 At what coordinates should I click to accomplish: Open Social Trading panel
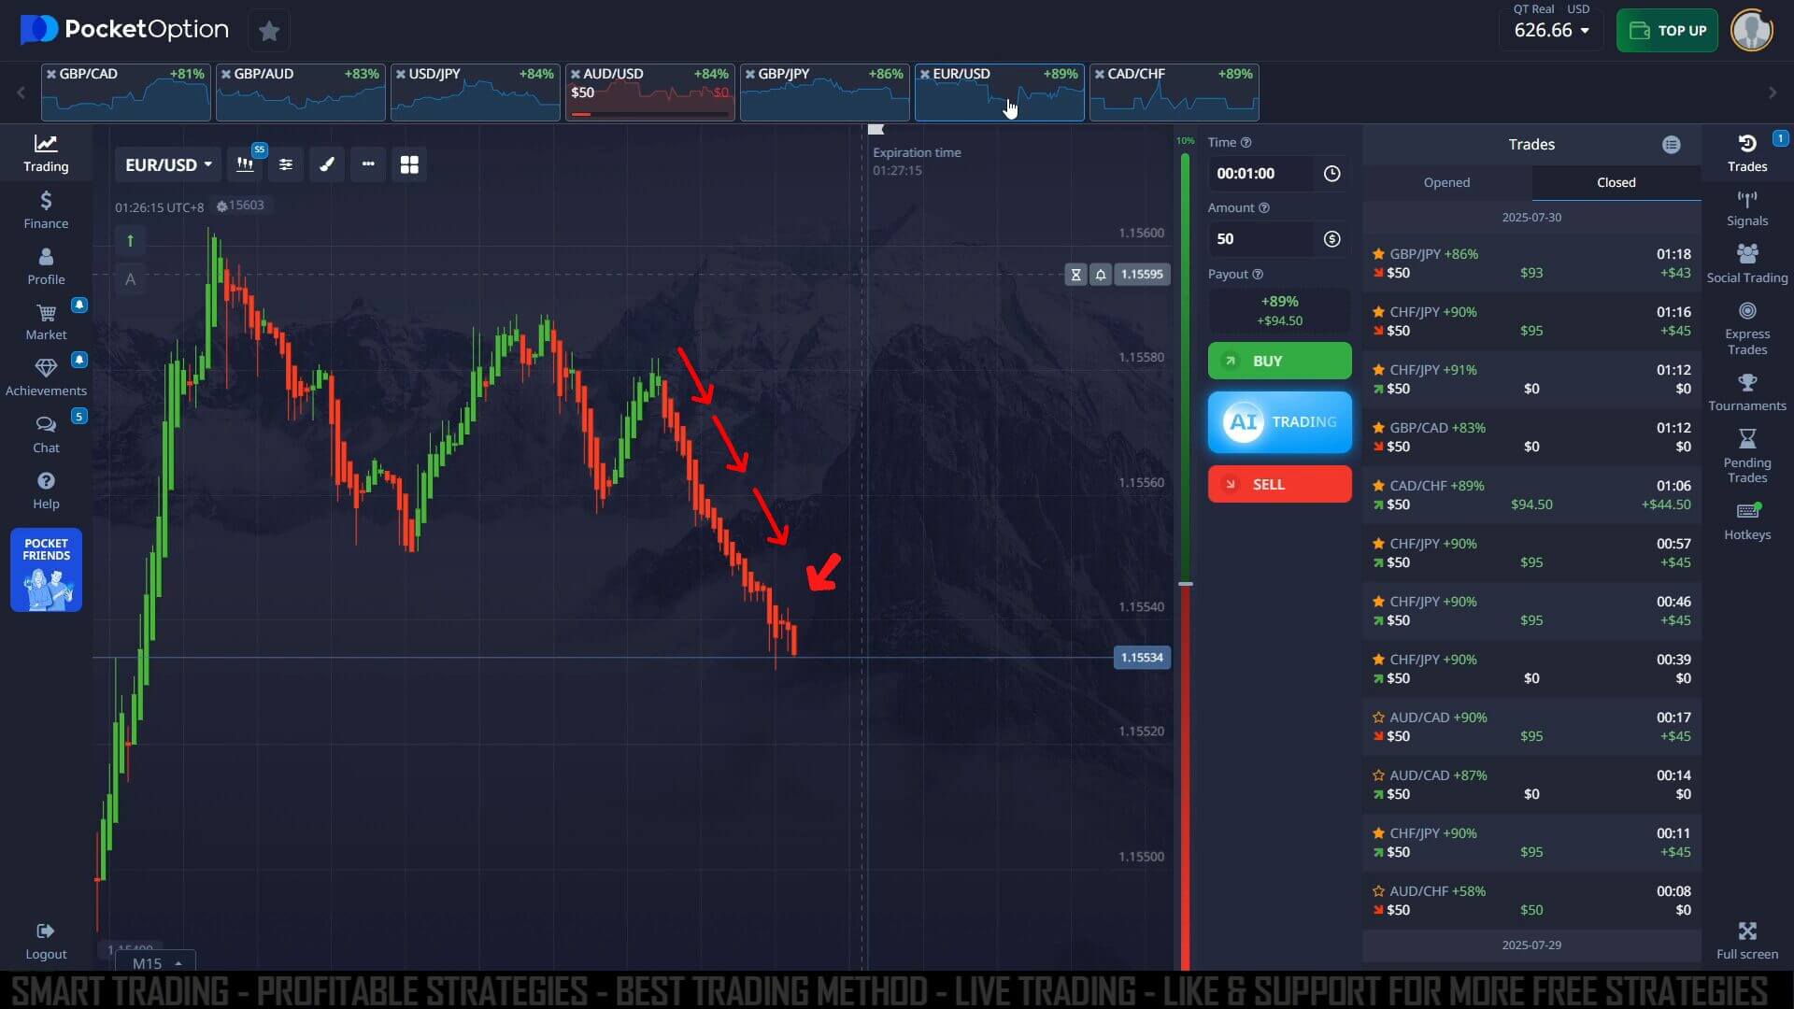click(1747, 264)
